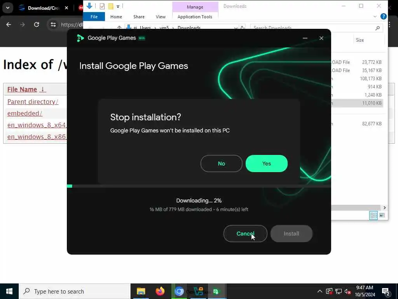Image resolution: width=398 pixels, height=299 pixels.
Task: Open site information icon in browser address bar
Action: [x=53, y=25]
